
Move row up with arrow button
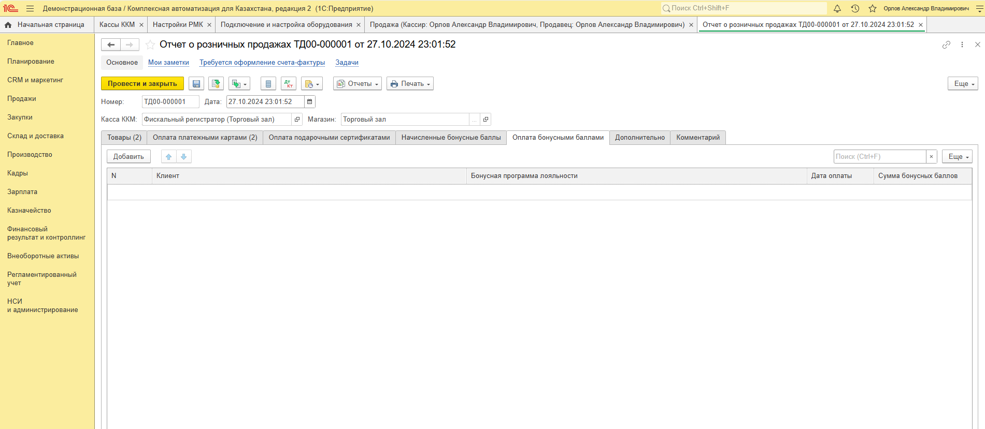168,157
